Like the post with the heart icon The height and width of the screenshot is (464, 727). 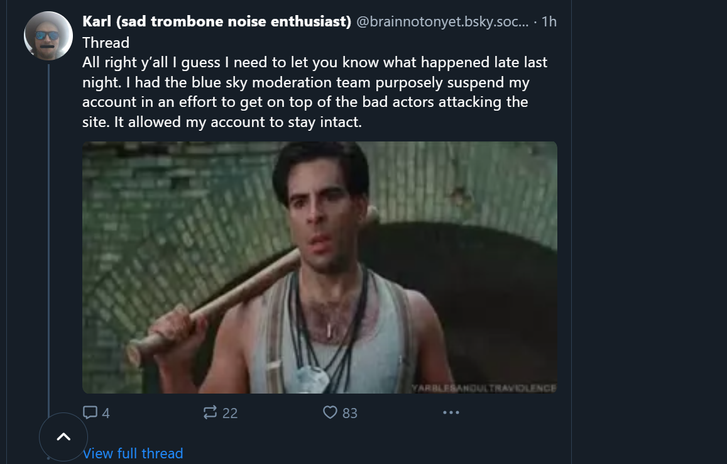click(330, 412)
